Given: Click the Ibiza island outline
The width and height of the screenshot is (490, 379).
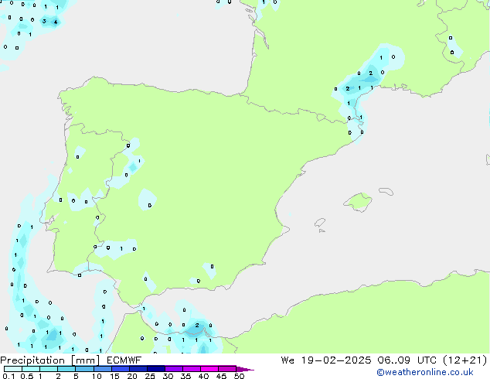Looking at the screenshot, I should [320, 223].
